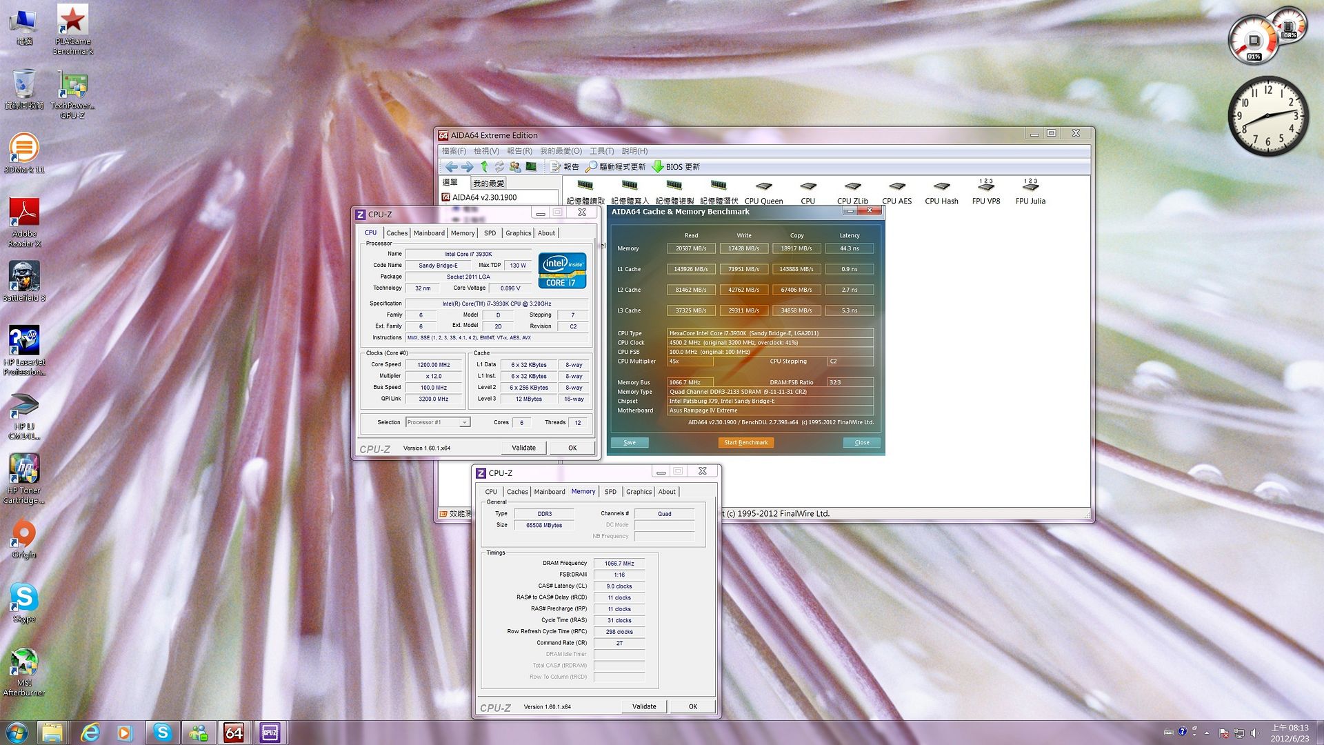The image size is (1324, 745).
Task: Click Start Benchmark button
Action: click(745, 443)
